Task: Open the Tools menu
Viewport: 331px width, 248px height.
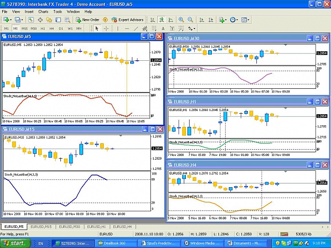Action: (57, 12)
